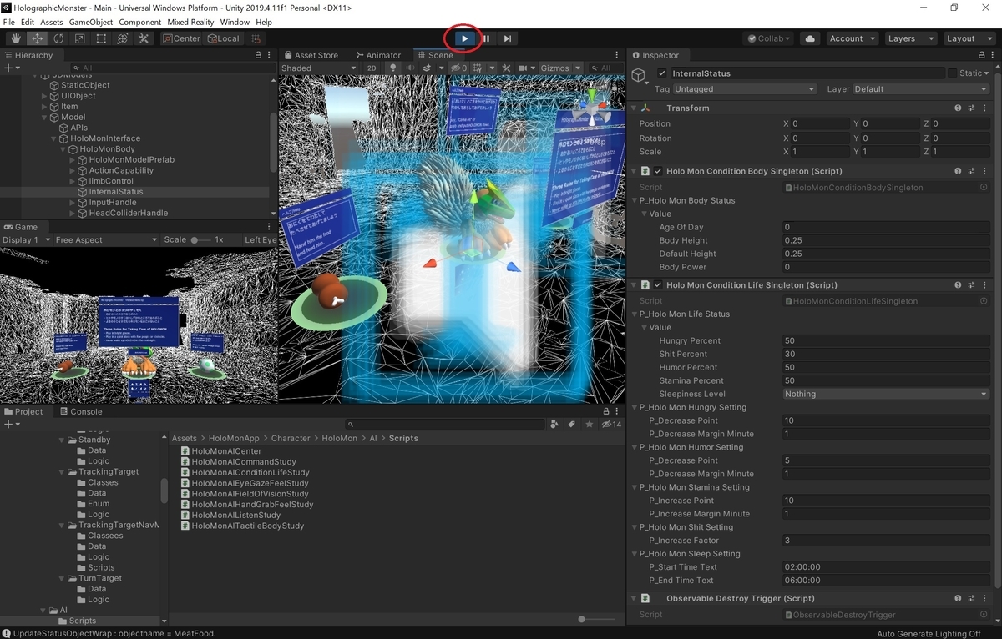Expand HoloMonModelPrefab in Hierarchy
1002x639 pixels.
72,160
